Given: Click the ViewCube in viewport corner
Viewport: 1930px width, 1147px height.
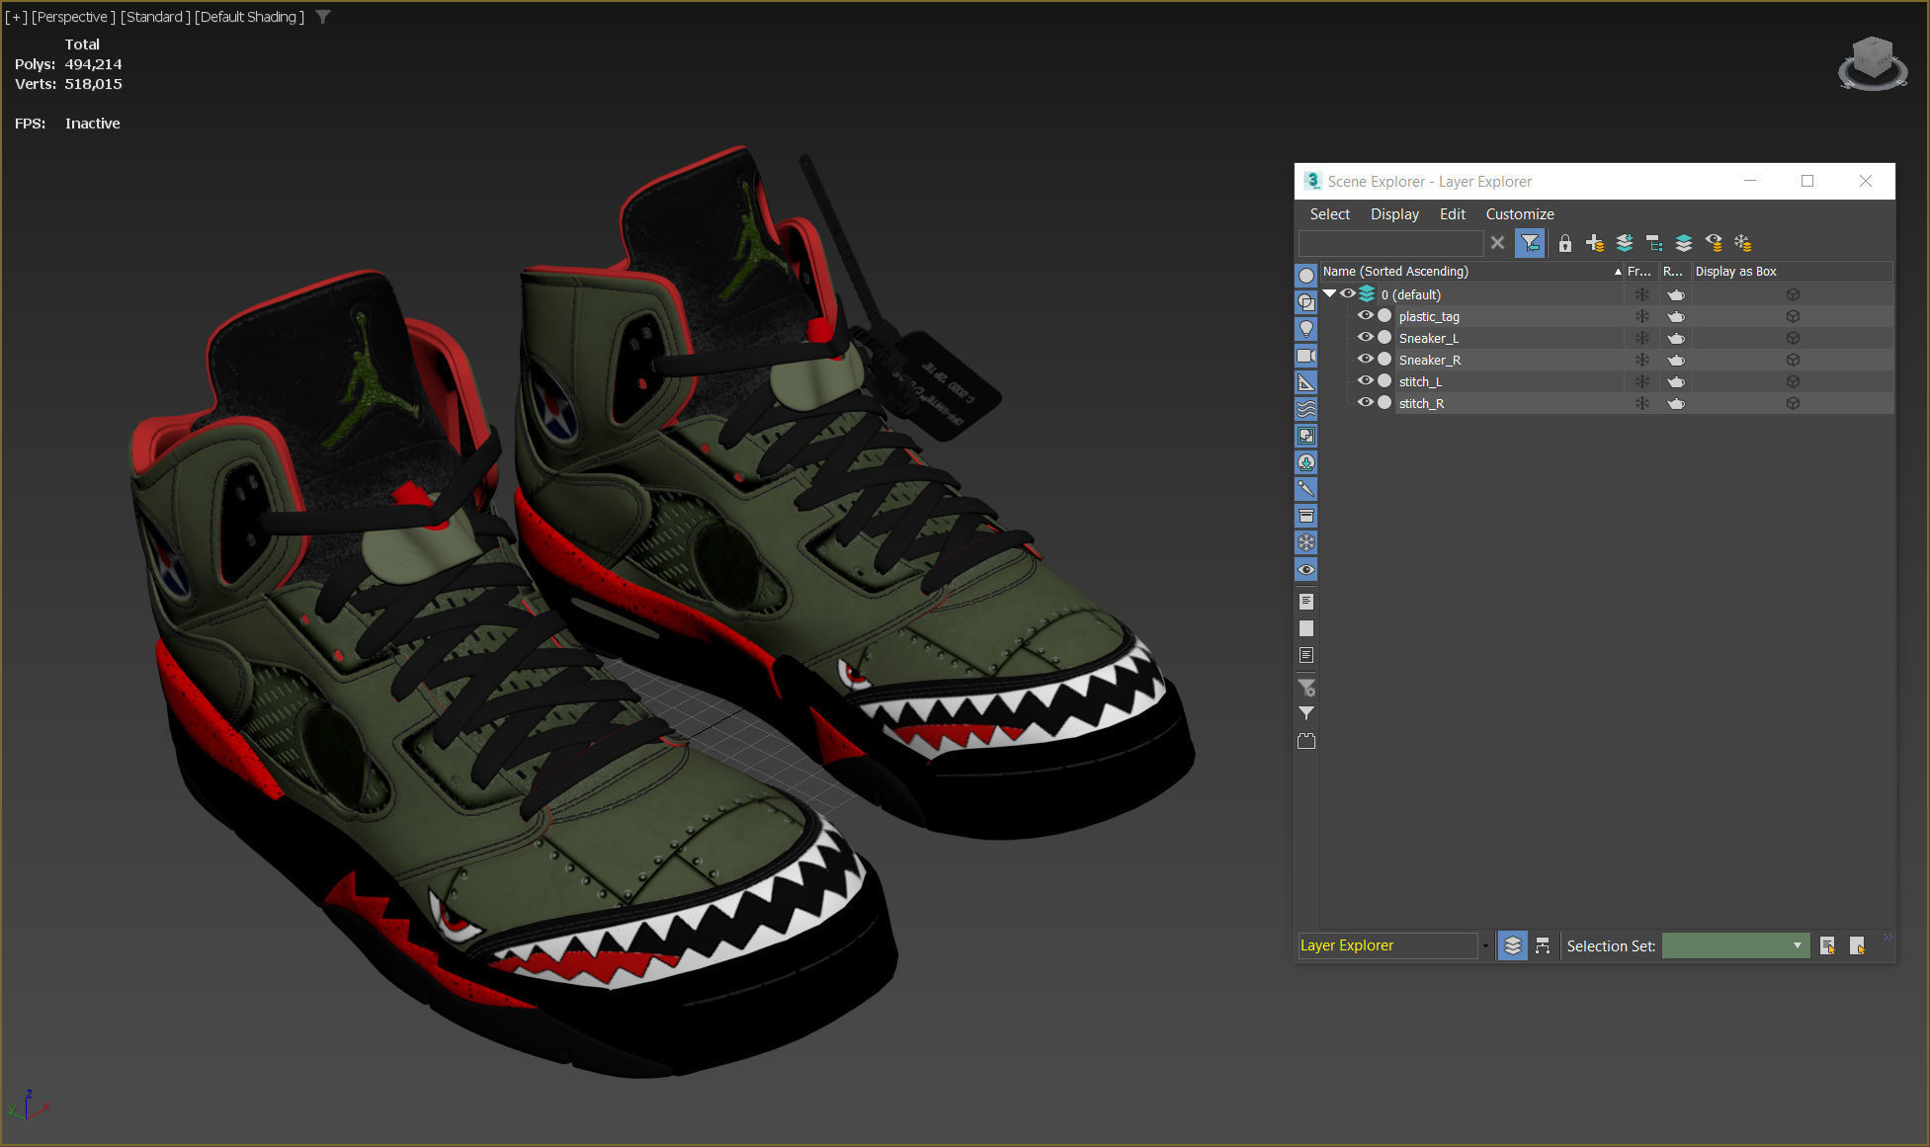Looking at the screenshot, I should [1872, 65].
